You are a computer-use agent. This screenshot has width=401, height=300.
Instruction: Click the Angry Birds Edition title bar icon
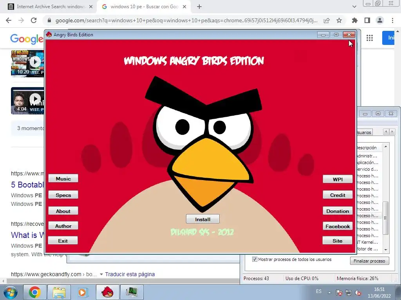point(49,34)
